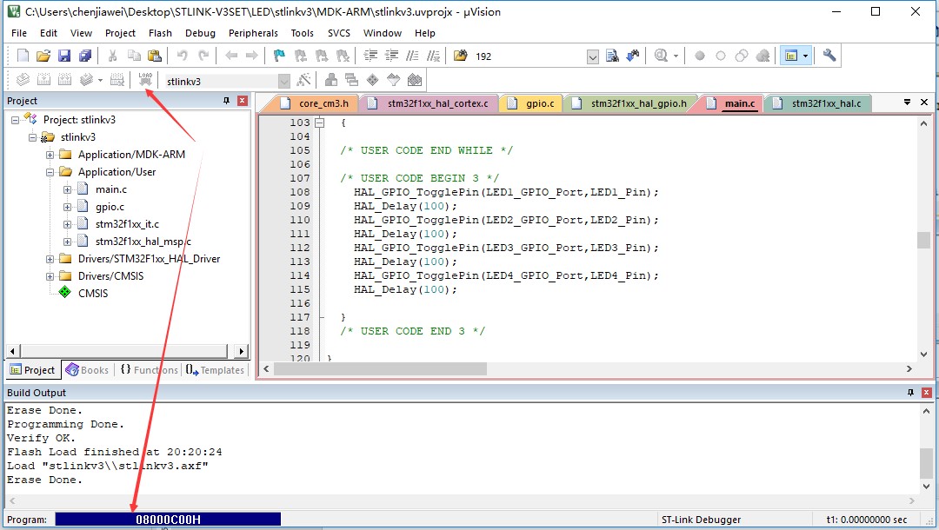Switch to stm32f1xx_hal_gpio.h tab
Screen dimensions: 939x530
(631, 103)
